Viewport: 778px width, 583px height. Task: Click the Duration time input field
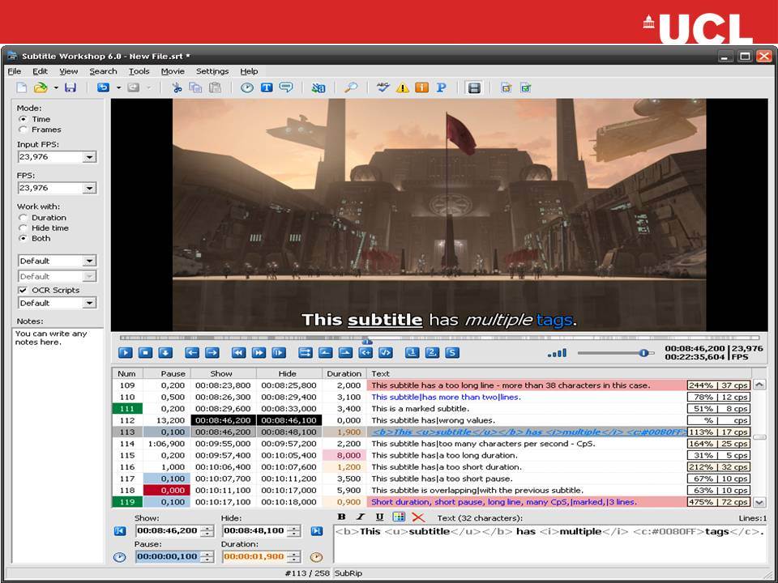[x=261, y=557]
